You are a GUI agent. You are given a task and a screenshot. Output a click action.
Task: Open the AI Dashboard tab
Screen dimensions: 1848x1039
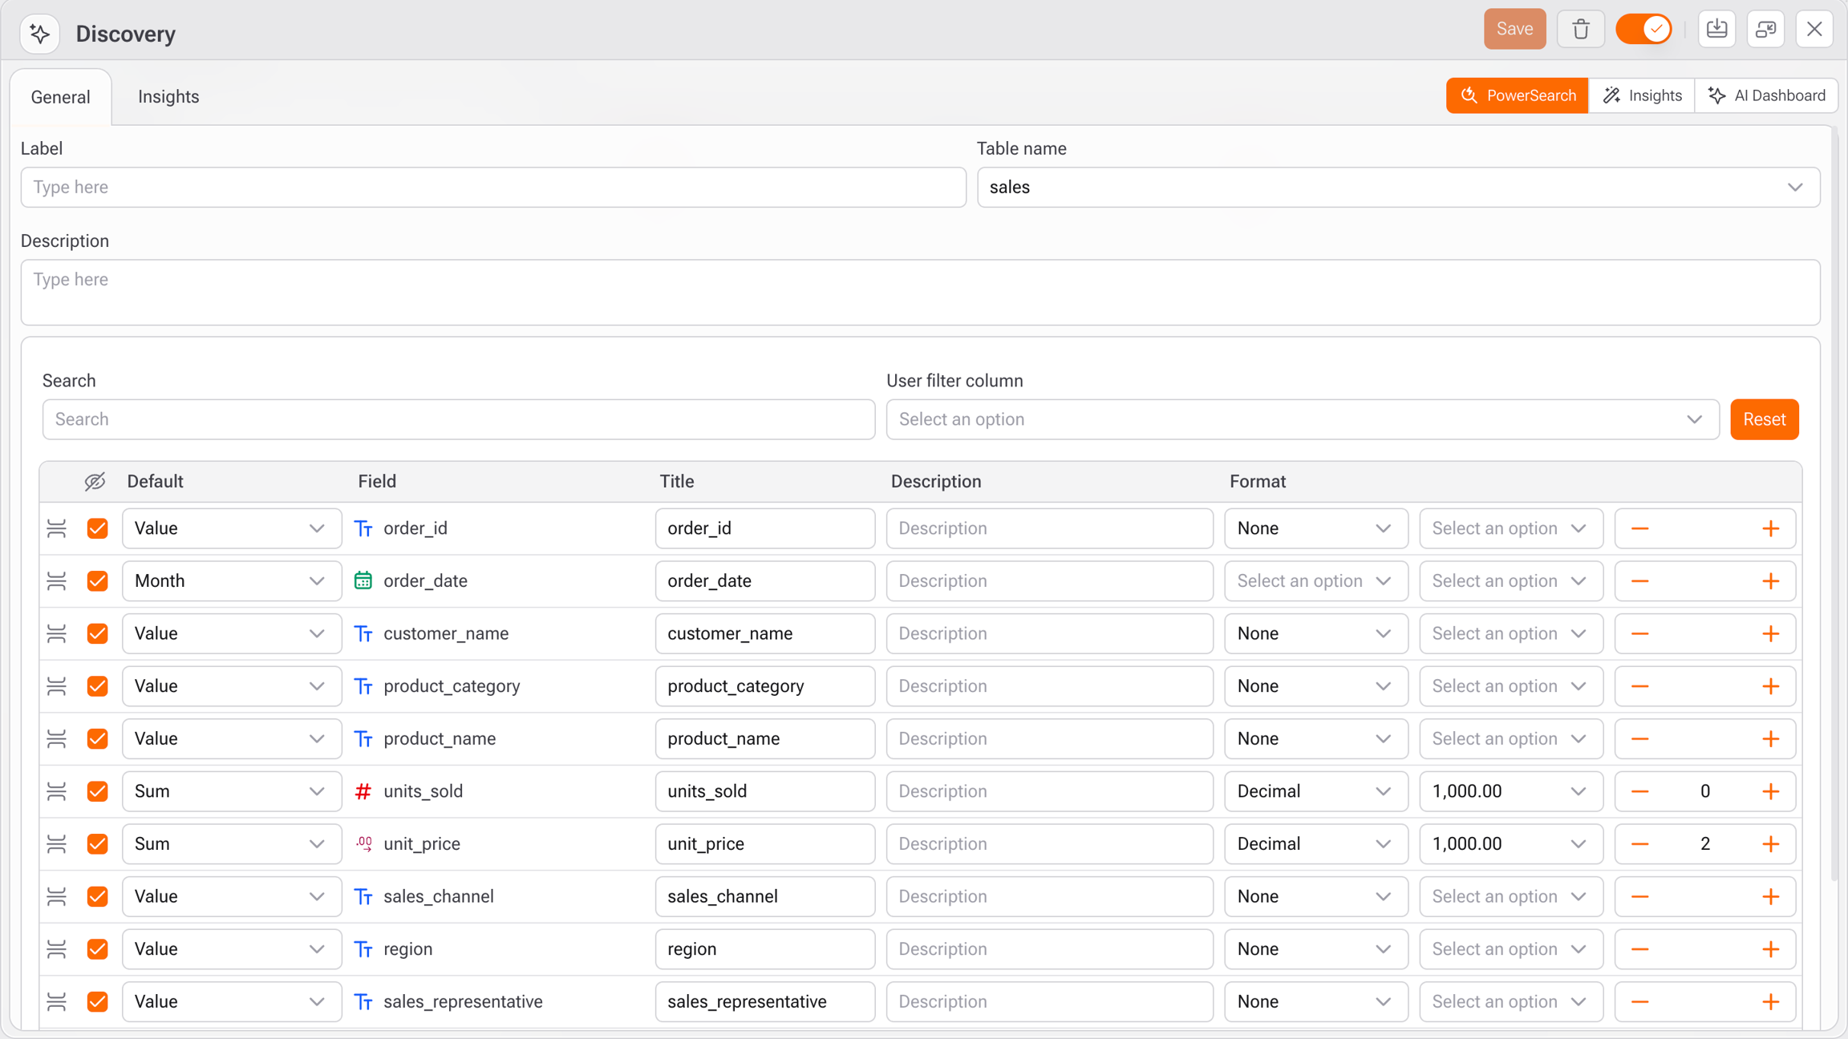click(1766, 95)
